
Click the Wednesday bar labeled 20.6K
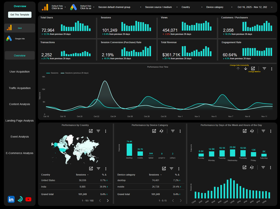[233, 153]
